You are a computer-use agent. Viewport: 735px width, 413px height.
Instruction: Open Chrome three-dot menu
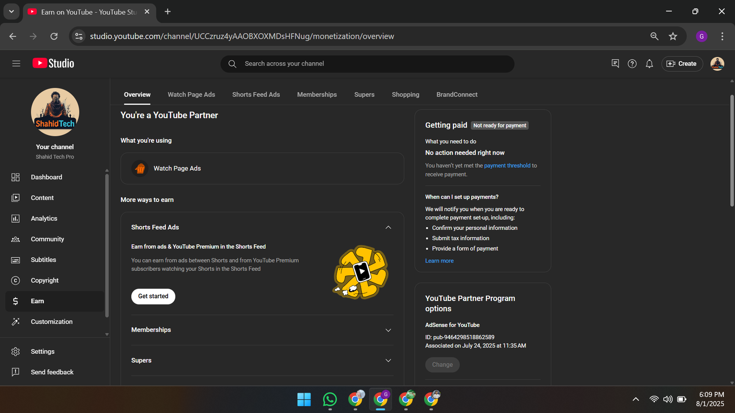click(x=722, y=36)
